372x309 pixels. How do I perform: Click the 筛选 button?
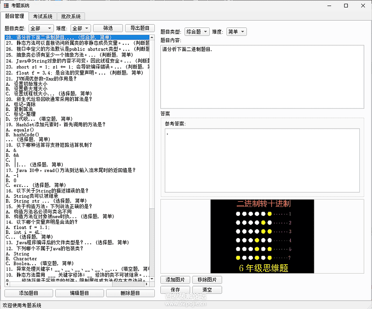(x=108, y=28)
